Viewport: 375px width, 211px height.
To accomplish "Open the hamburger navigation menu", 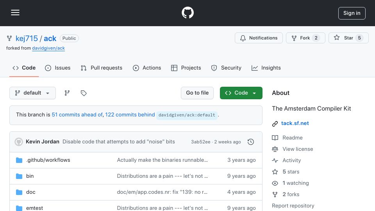I will click(x=15, y=13).
